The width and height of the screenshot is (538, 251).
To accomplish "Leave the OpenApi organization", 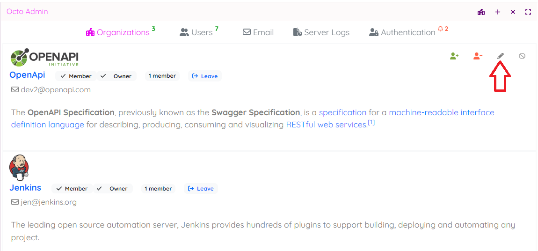I will click(205, 76).
